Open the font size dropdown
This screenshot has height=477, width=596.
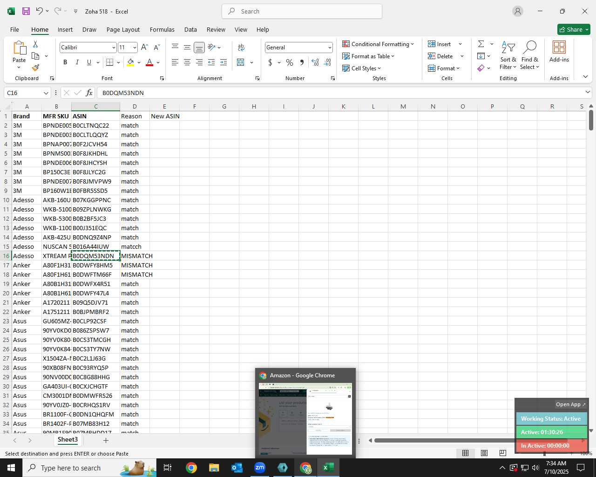135,48
